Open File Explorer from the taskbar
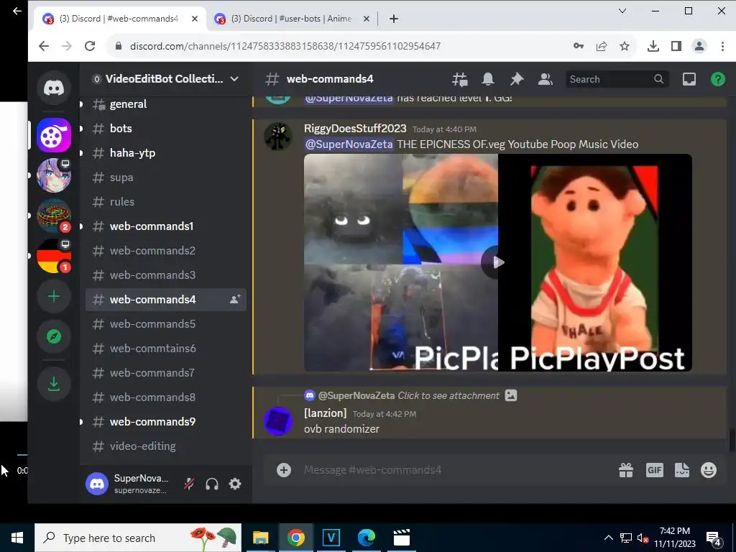 pos(260,538)
